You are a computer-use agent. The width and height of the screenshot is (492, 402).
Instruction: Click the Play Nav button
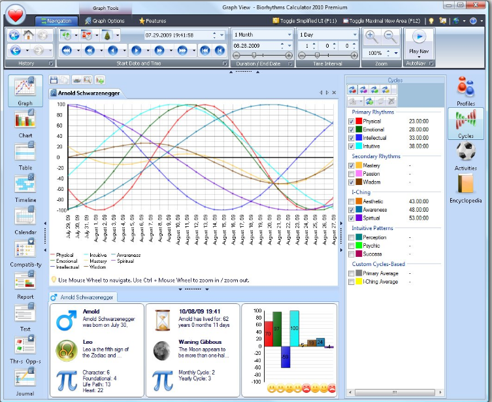(x=419, y=43)
